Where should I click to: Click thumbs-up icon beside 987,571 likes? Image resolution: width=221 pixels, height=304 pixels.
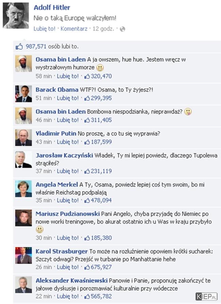tap(19, 47)
